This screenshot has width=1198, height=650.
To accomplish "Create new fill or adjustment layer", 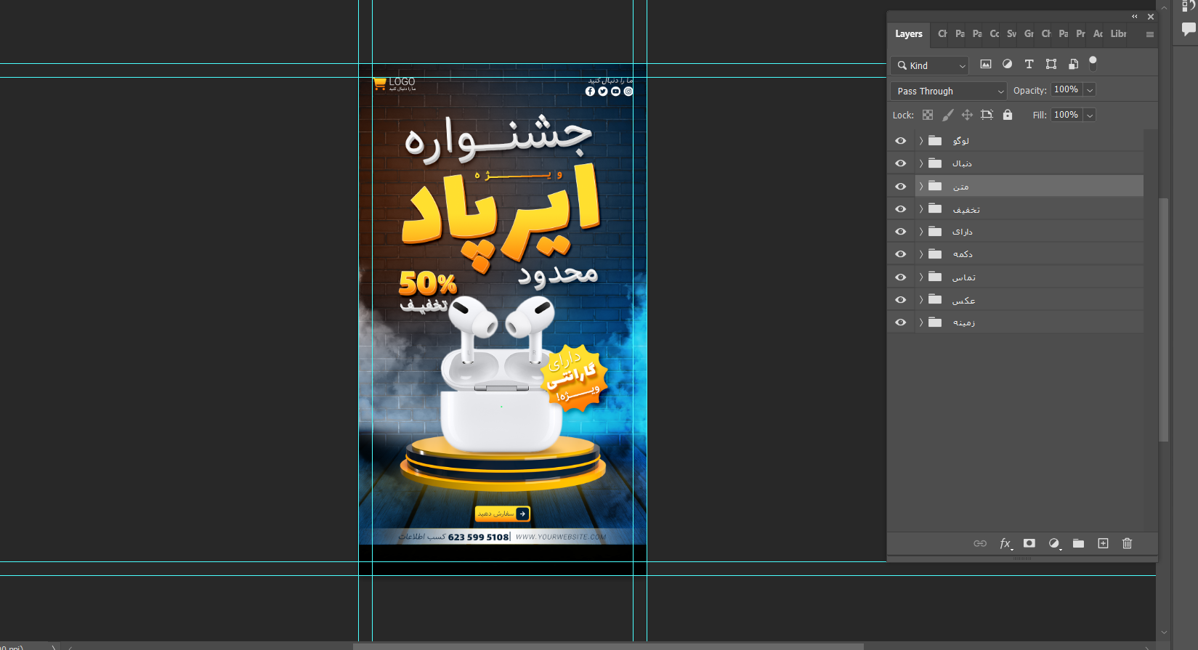I will [x=1054, y=543].
